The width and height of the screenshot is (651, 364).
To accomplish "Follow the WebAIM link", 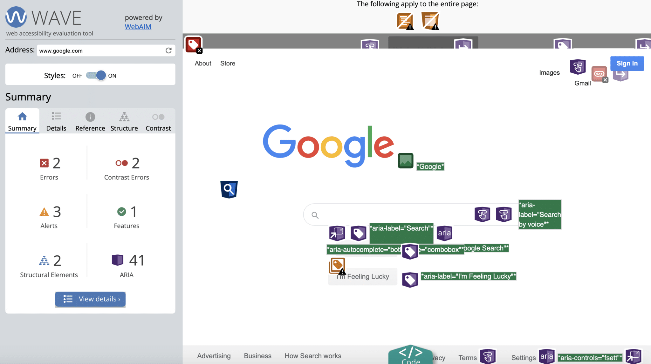I will 138,27.
